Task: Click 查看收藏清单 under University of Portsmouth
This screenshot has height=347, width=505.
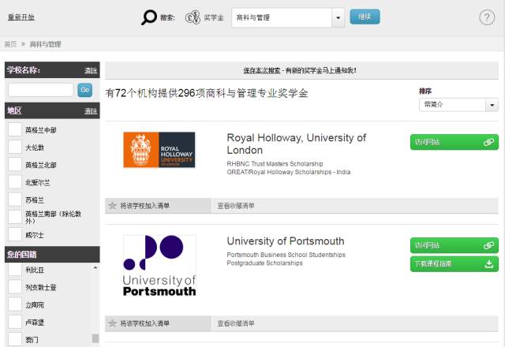Action: tap(236, 323)
